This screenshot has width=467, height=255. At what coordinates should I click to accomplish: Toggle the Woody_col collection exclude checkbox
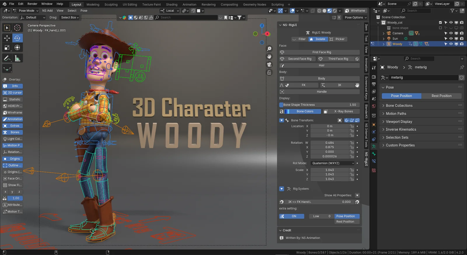[440, 22]
